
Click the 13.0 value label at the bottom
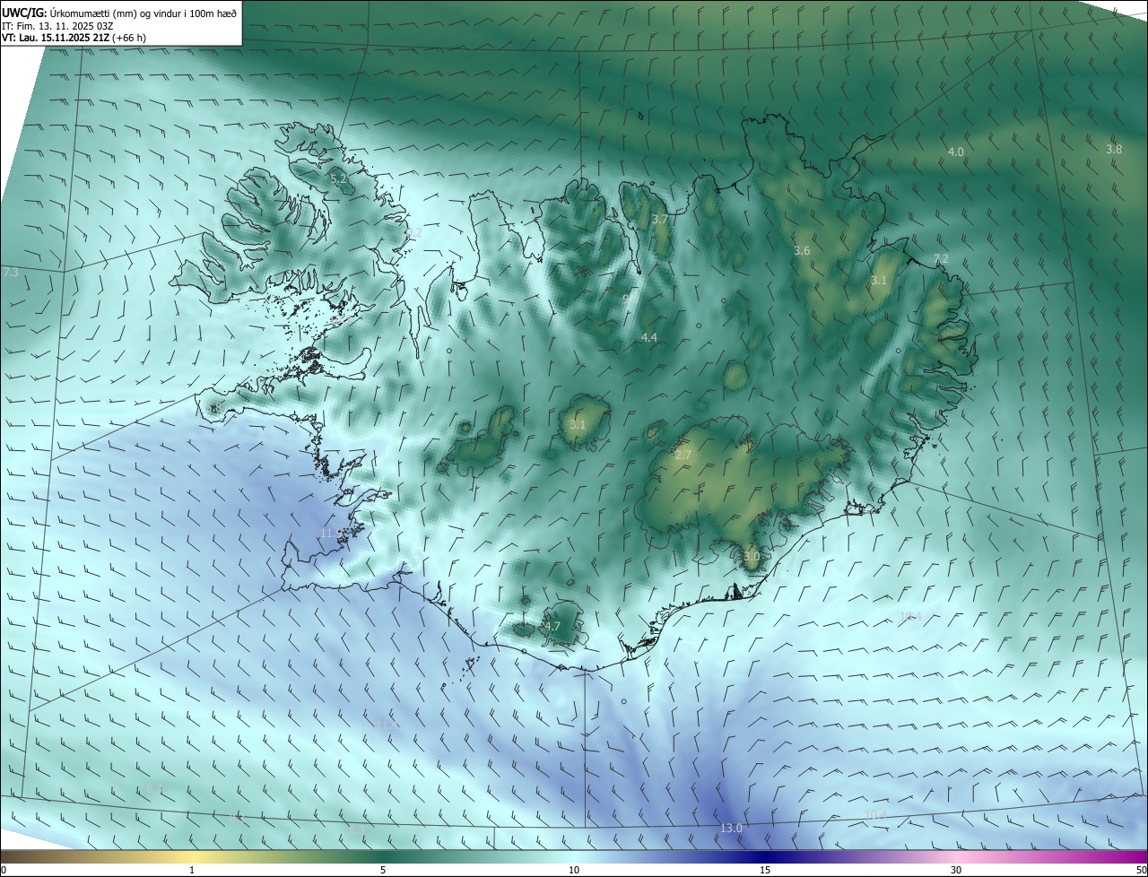(731, 828)
